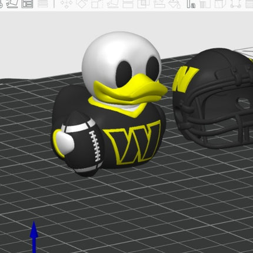Select the Move gizmo tool in toolbar
Screen dimensions: 253x253
(x=66, y=4)
